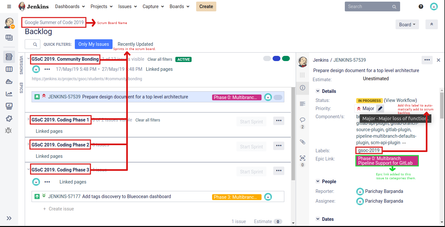Open the hamburger navigation menu
Screen dimensions: 445x227
[x=9, y=6]
